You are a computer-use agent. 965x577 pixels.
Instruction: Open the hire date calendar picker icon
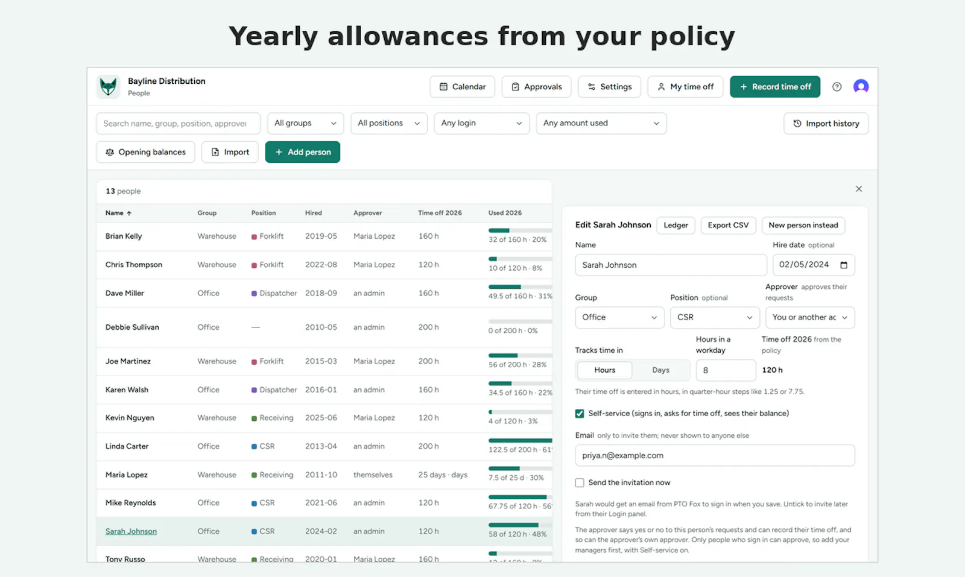[844, 265]
